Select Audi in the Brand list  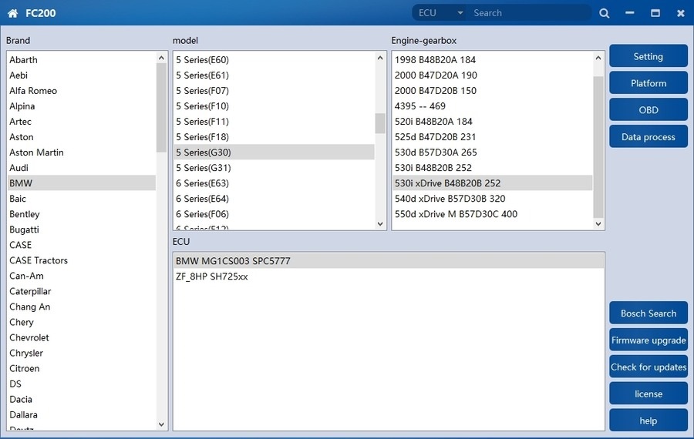[19, 168]
